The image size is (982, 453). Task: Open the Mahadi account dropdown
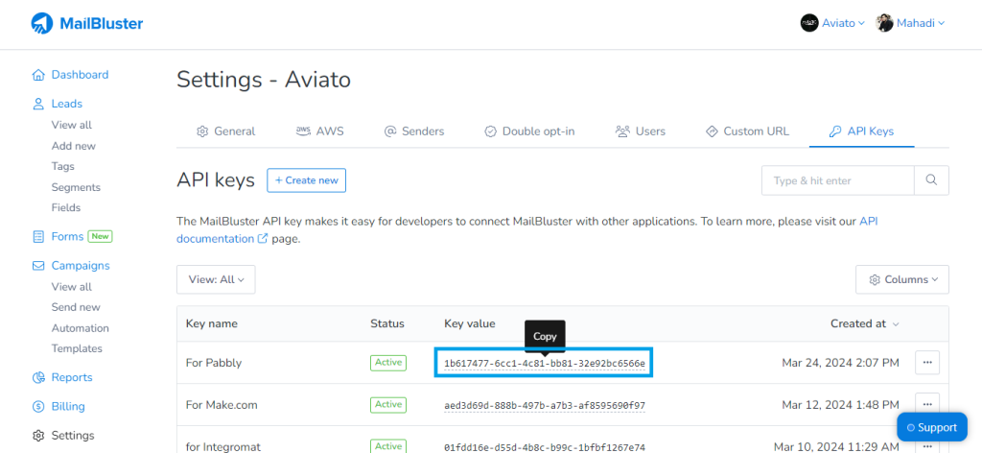point(910,23)
